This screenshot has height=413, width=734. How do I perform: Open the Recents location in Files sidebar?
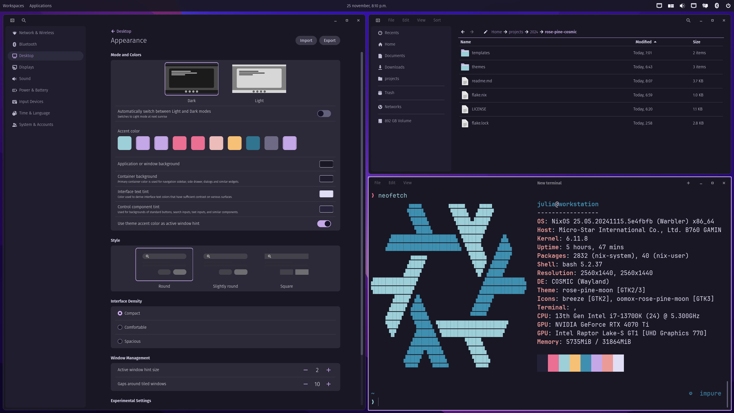coord(411,33)
